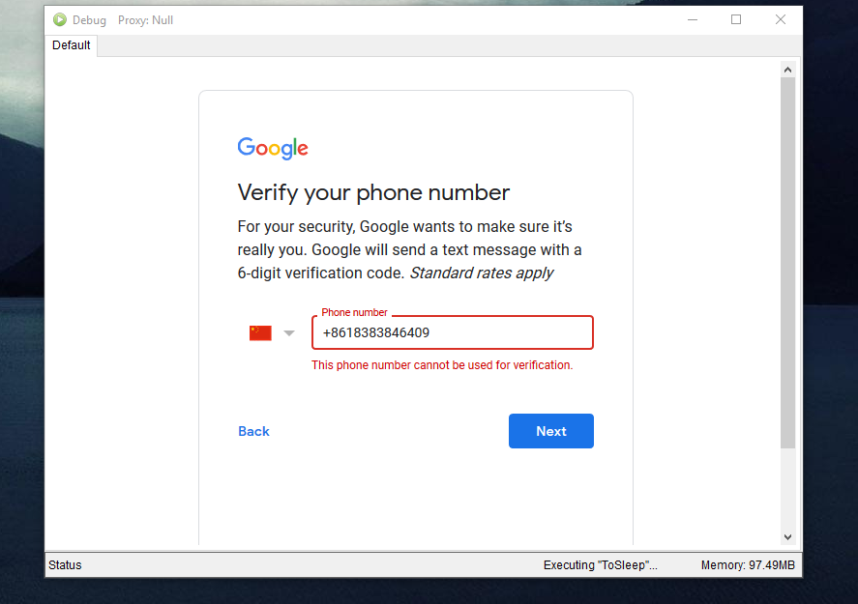The image size is (858, 604).
Task: Click the red phone verification error message
Action: tap(442, 365)
